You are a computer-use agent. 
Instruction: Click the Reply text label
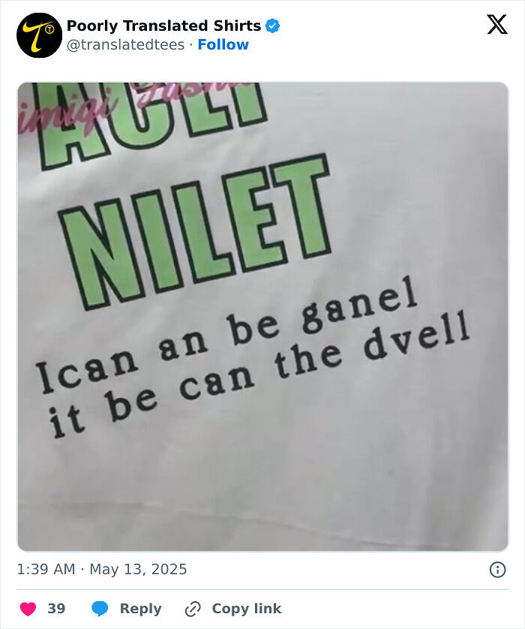tap(140, 609)
